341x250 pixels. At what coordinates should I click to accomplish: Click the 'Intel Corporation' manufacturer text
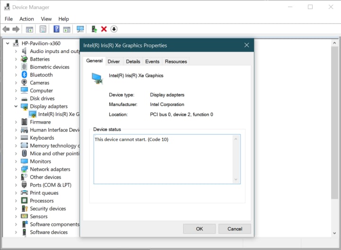pyautogui.click(x=167, y=105)
